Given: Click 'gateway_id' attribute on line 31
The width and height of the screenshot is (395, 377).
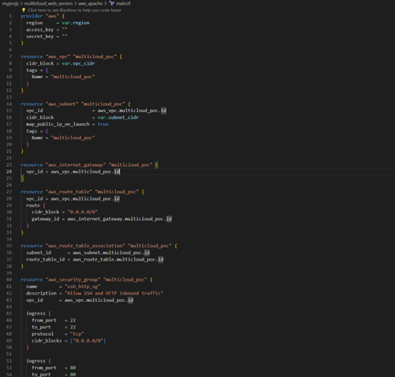Looking at the screenshot, I should point(46,219).
